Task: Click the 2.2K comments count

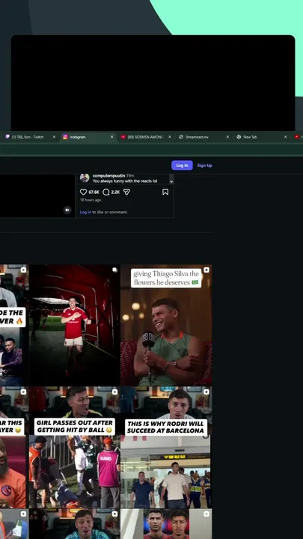Action: 115,192
